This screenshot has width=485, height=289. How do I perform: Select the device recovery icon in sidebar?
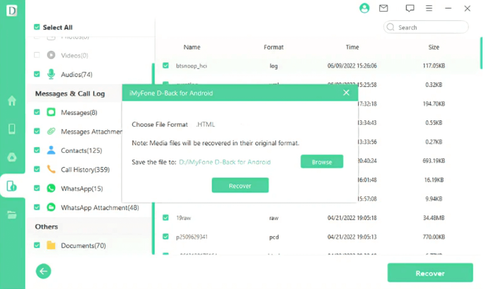12,129
